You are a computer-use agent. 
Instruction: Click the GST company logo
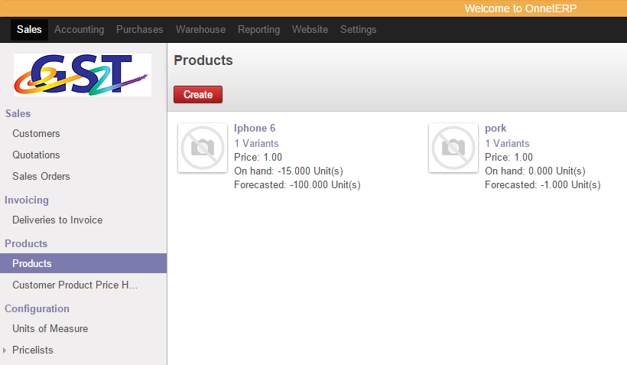pyautogui.click(x=83, y=75)
